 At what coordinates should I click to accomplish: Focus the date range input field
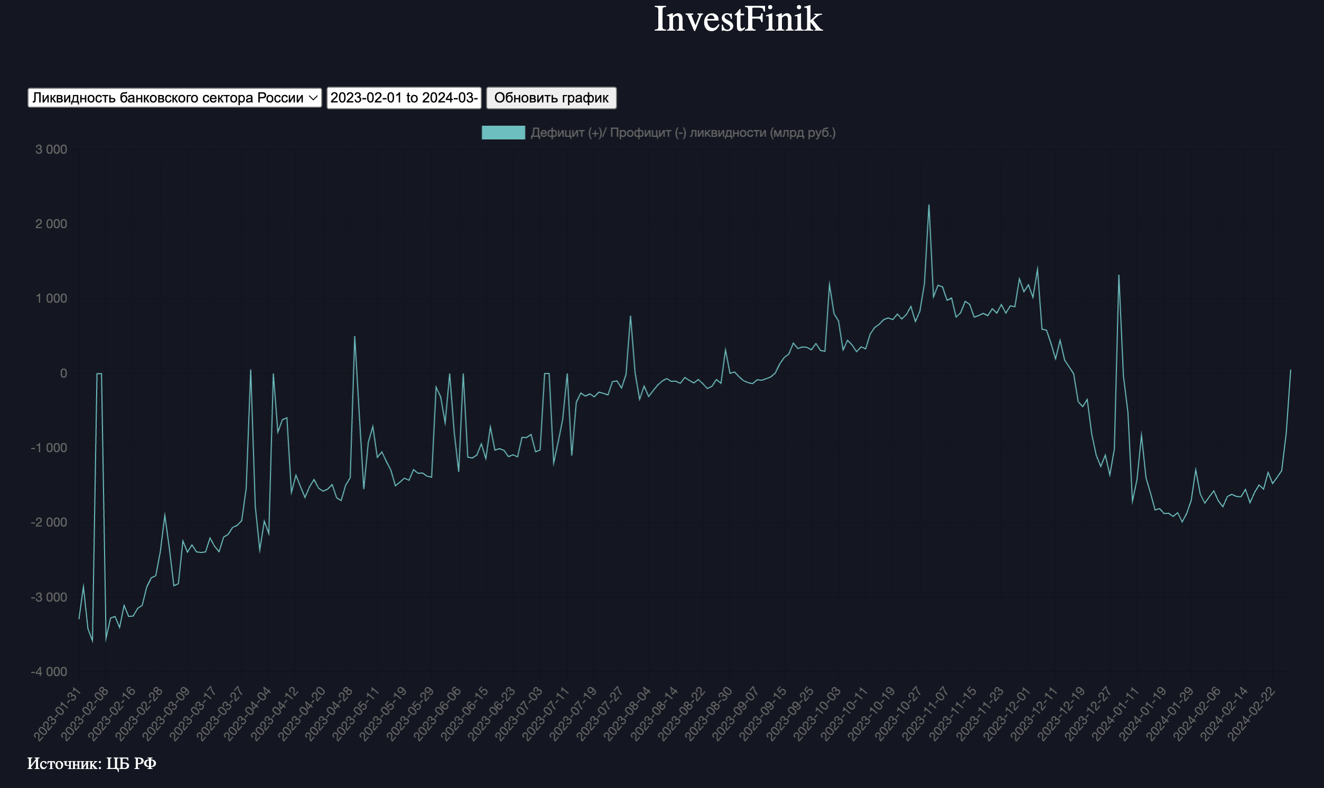click(404, 98)
